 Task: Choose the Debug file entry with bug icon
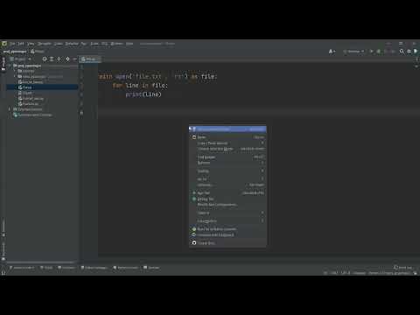[227, 199]
